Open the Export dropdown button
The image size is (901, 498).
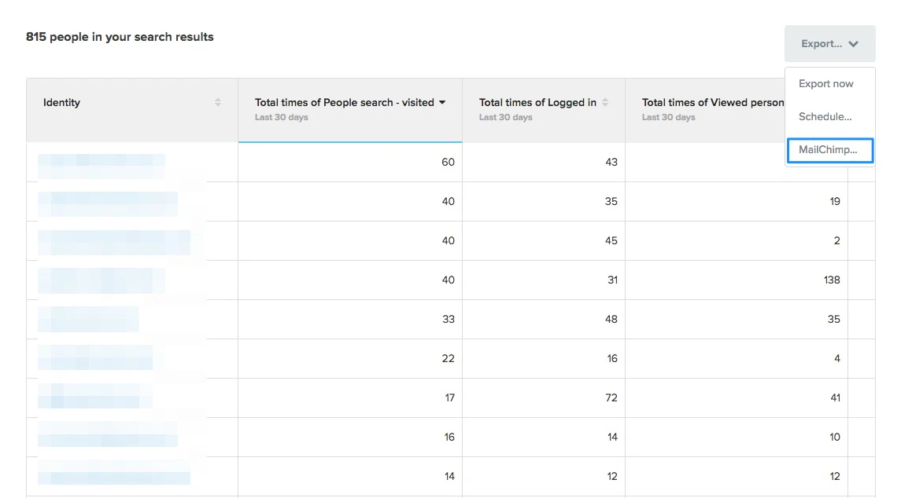click(x=829, y=44)
